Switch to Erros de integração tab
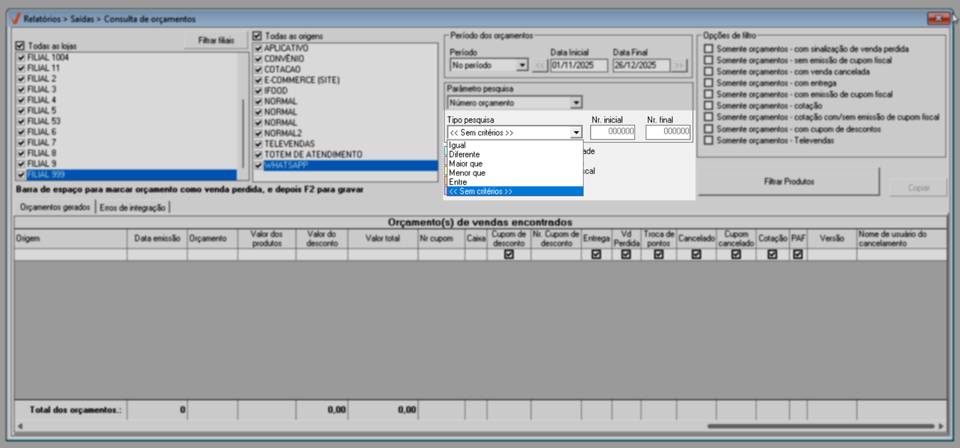The image size is (960, 448). click(132, 208)
